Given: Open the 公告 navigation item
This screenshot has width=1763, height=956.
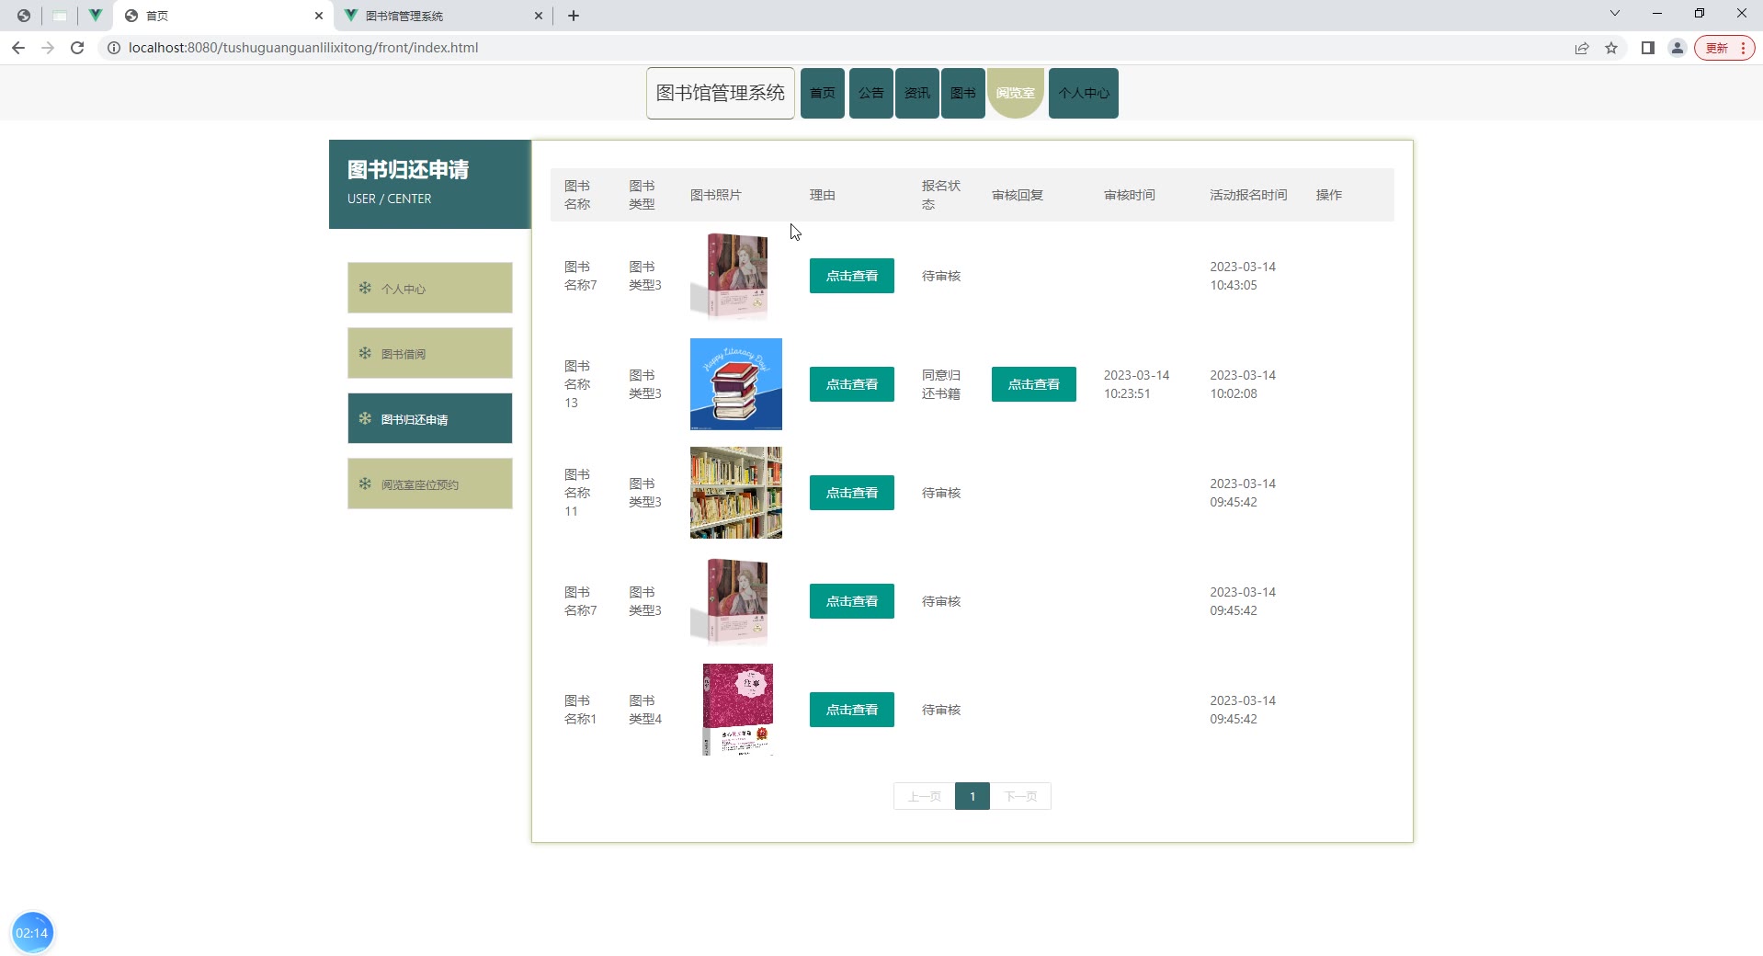Looking at the screenshot, I should click(x=871, y=93).
